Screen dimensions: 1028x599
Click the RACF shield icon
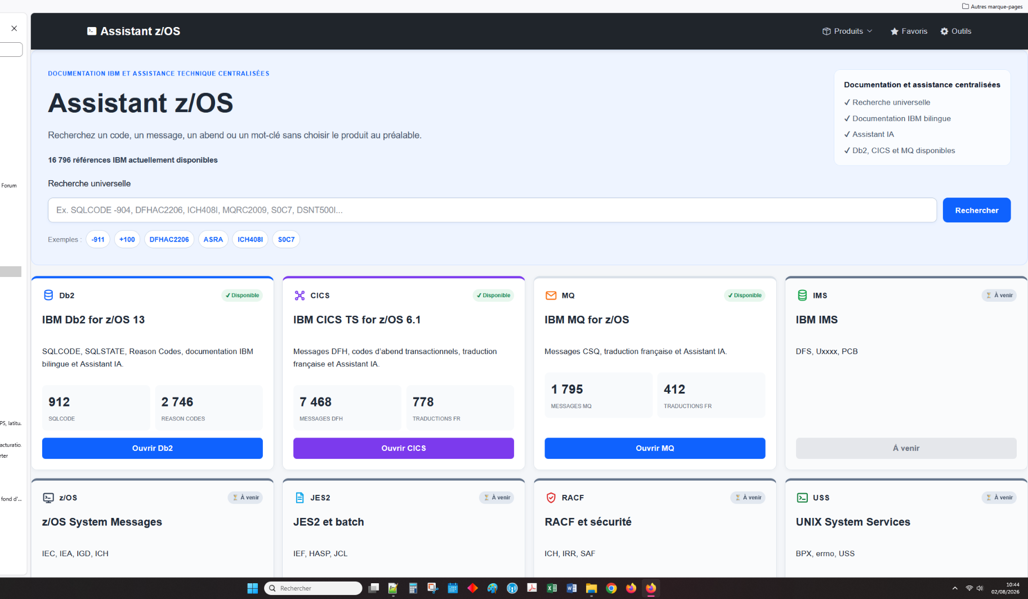click(551, 498)
